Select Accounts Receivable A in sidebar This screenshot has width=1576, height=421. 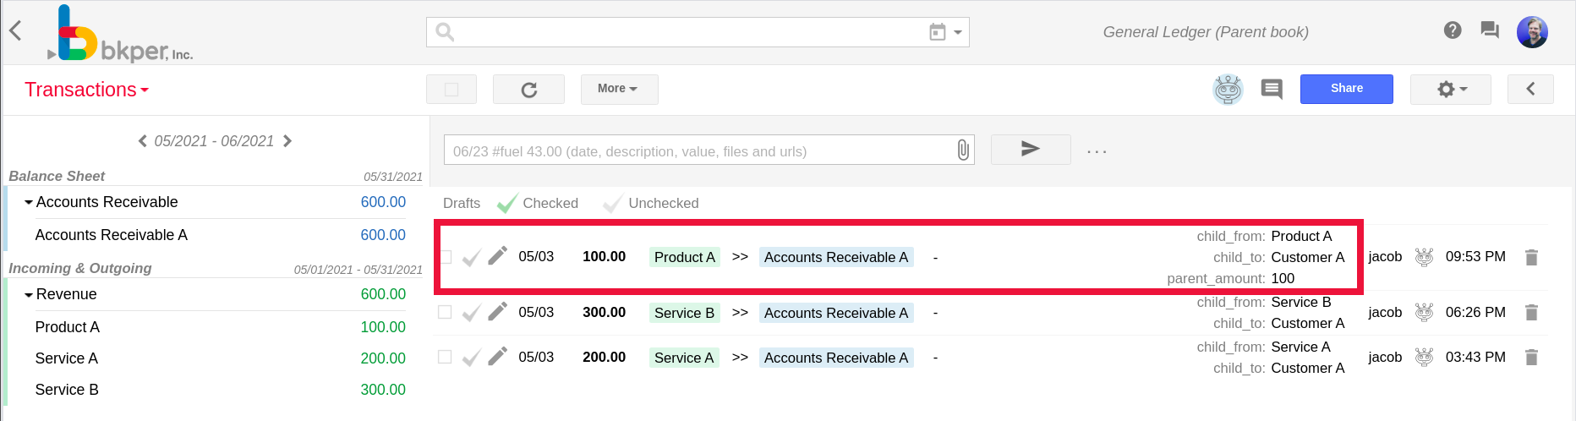point(112,235)
